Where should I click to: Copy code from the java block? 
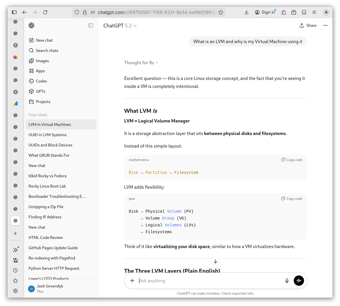[x=292, y=199]
